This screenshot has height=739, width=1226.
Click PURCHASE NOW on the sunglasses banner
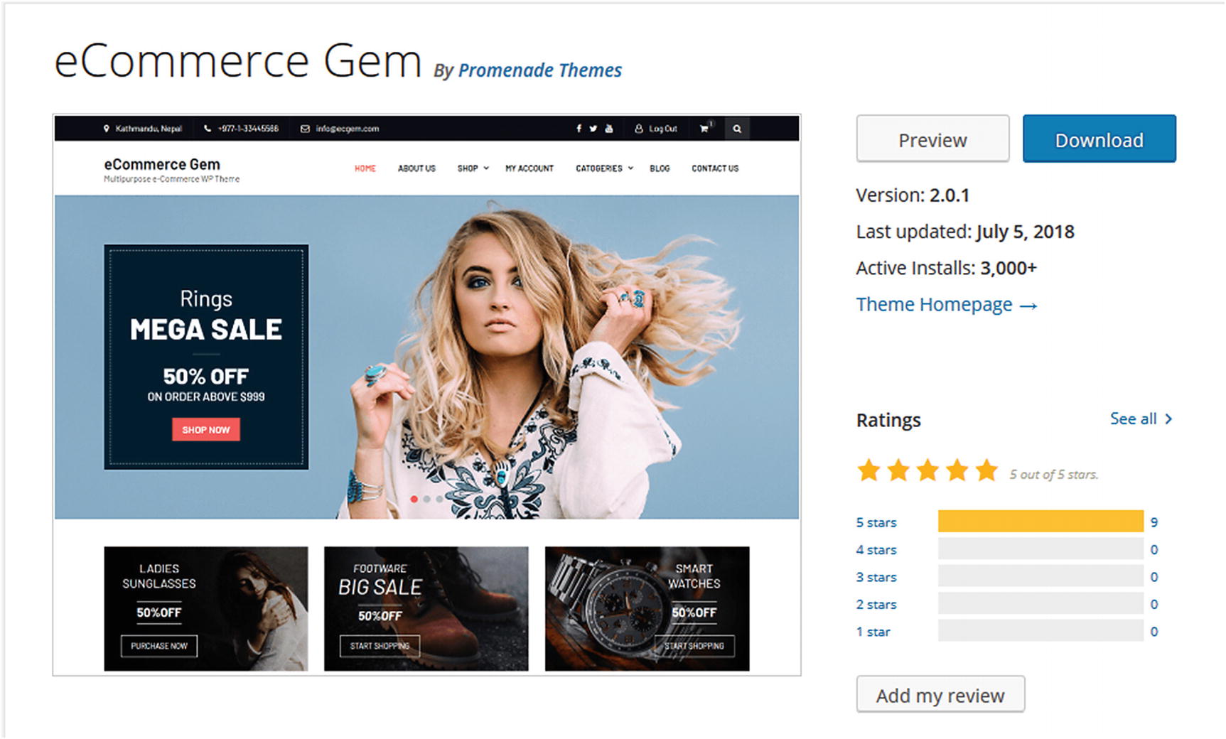click(159, 646)
